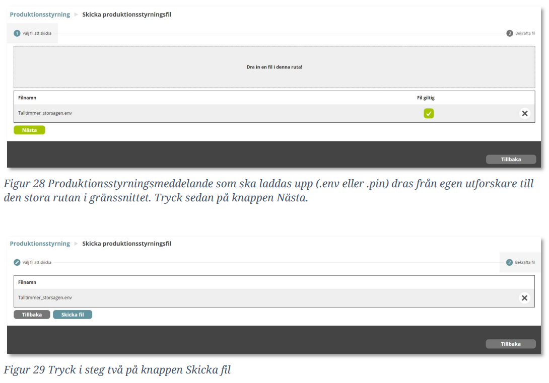
Task: Open Produktionsstyrning breadcrumb link in Figur 28
Action: pos(40,15)
